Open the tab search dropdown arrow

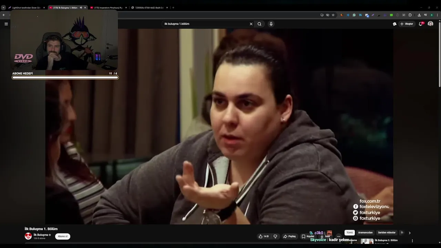pos(3,8)
